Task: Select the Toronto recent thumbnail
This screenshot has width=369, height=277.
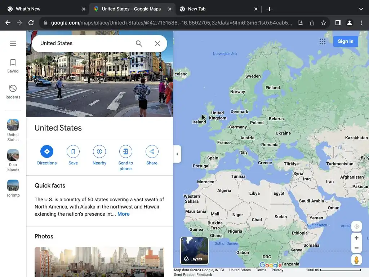Action: coord(13,188)
